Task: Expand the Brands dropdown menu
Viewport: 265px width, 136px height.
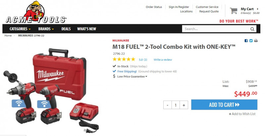Action: click(x=46, y=29)
